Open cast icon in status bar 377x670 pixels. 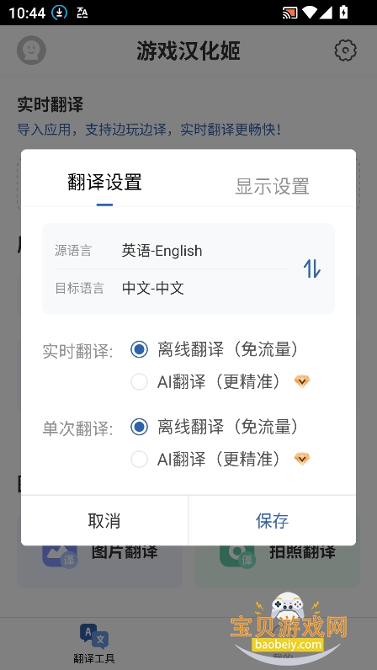(x=289, y=13)
